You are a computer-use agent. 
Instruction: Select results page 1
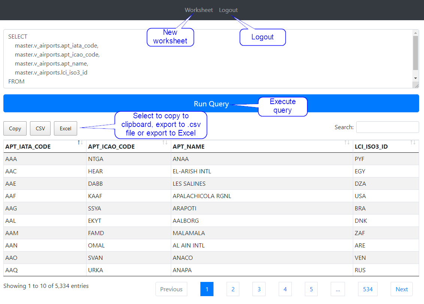(207, 289)
